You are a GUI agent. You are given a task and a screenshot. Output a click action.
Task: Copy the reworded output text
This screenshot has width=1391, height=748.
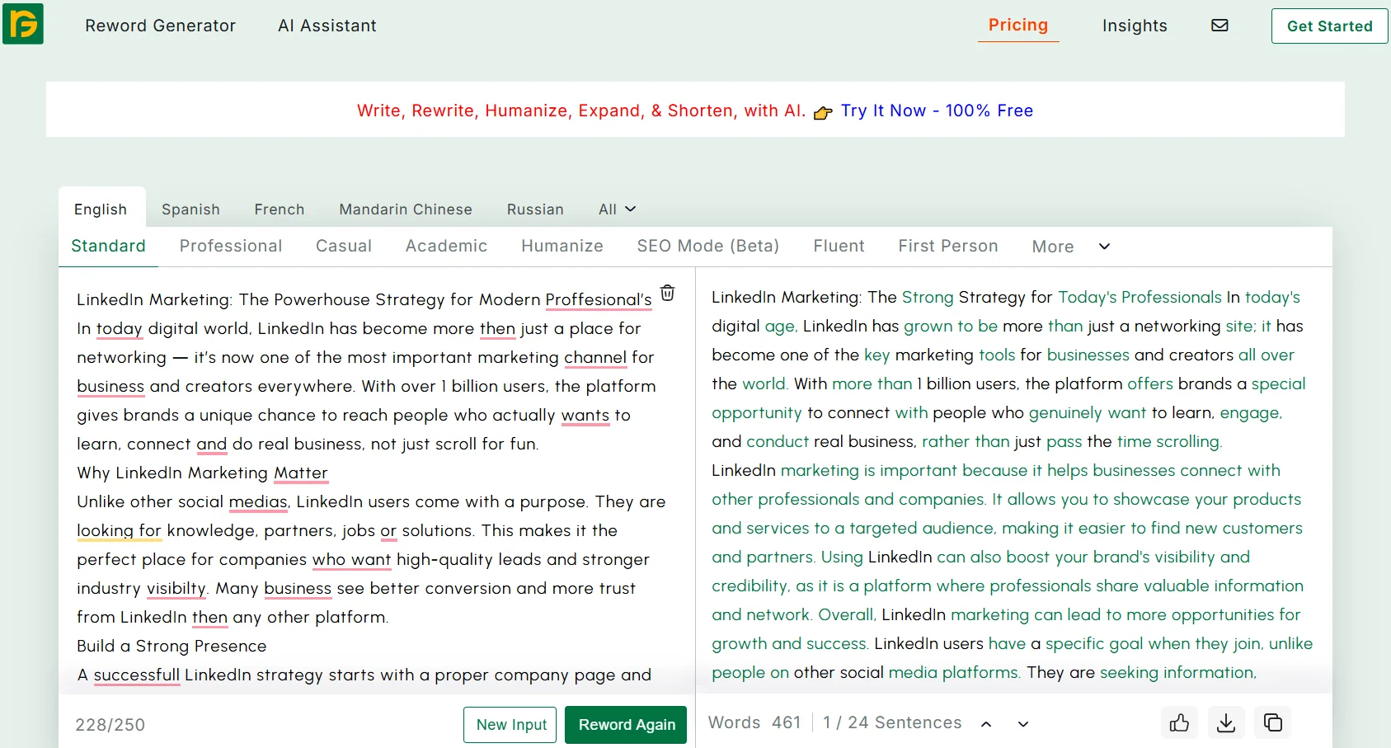point(1273,723)
